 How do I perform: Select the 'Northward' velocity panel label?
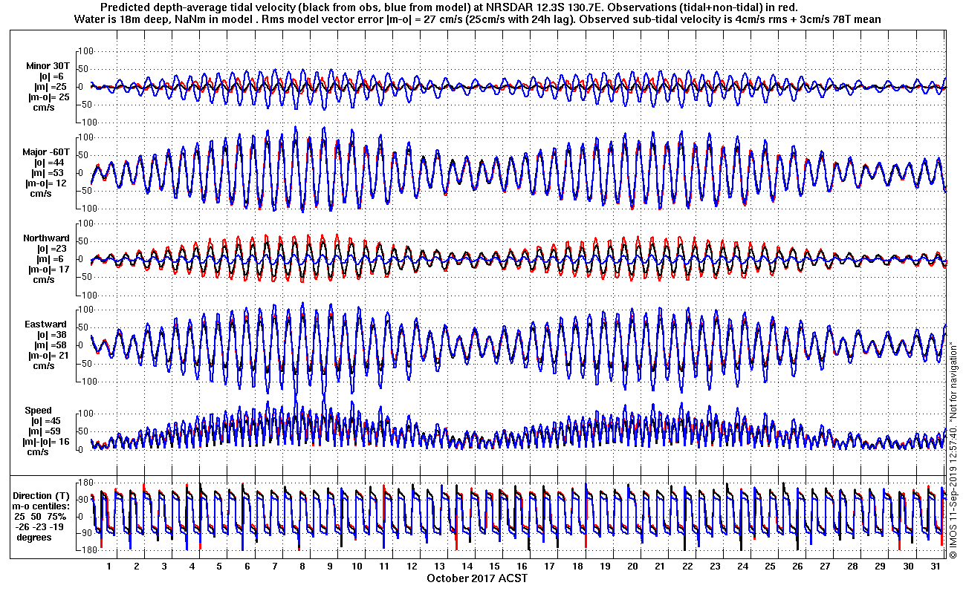click(x=46, y=238)
